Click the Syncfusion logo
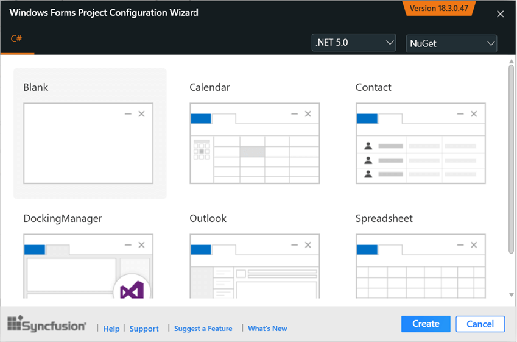 [x=47, y=324]
